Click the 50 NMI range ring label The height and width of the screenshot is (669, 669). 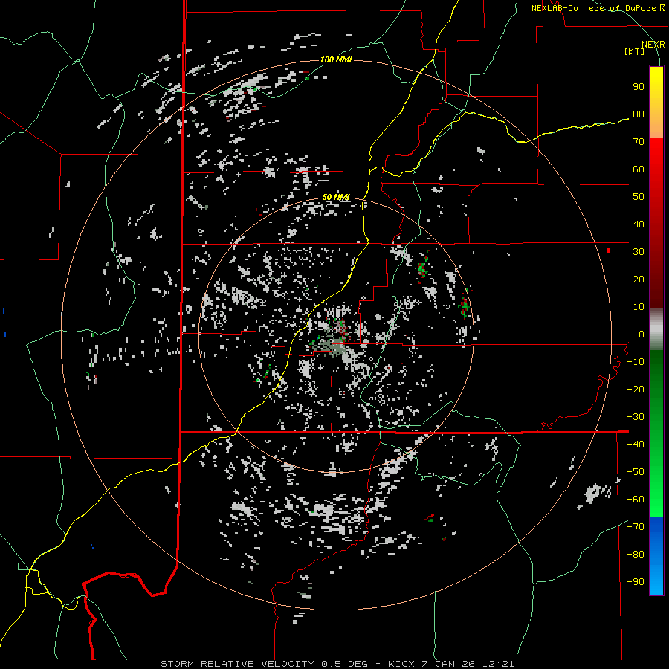coord(336,197)
